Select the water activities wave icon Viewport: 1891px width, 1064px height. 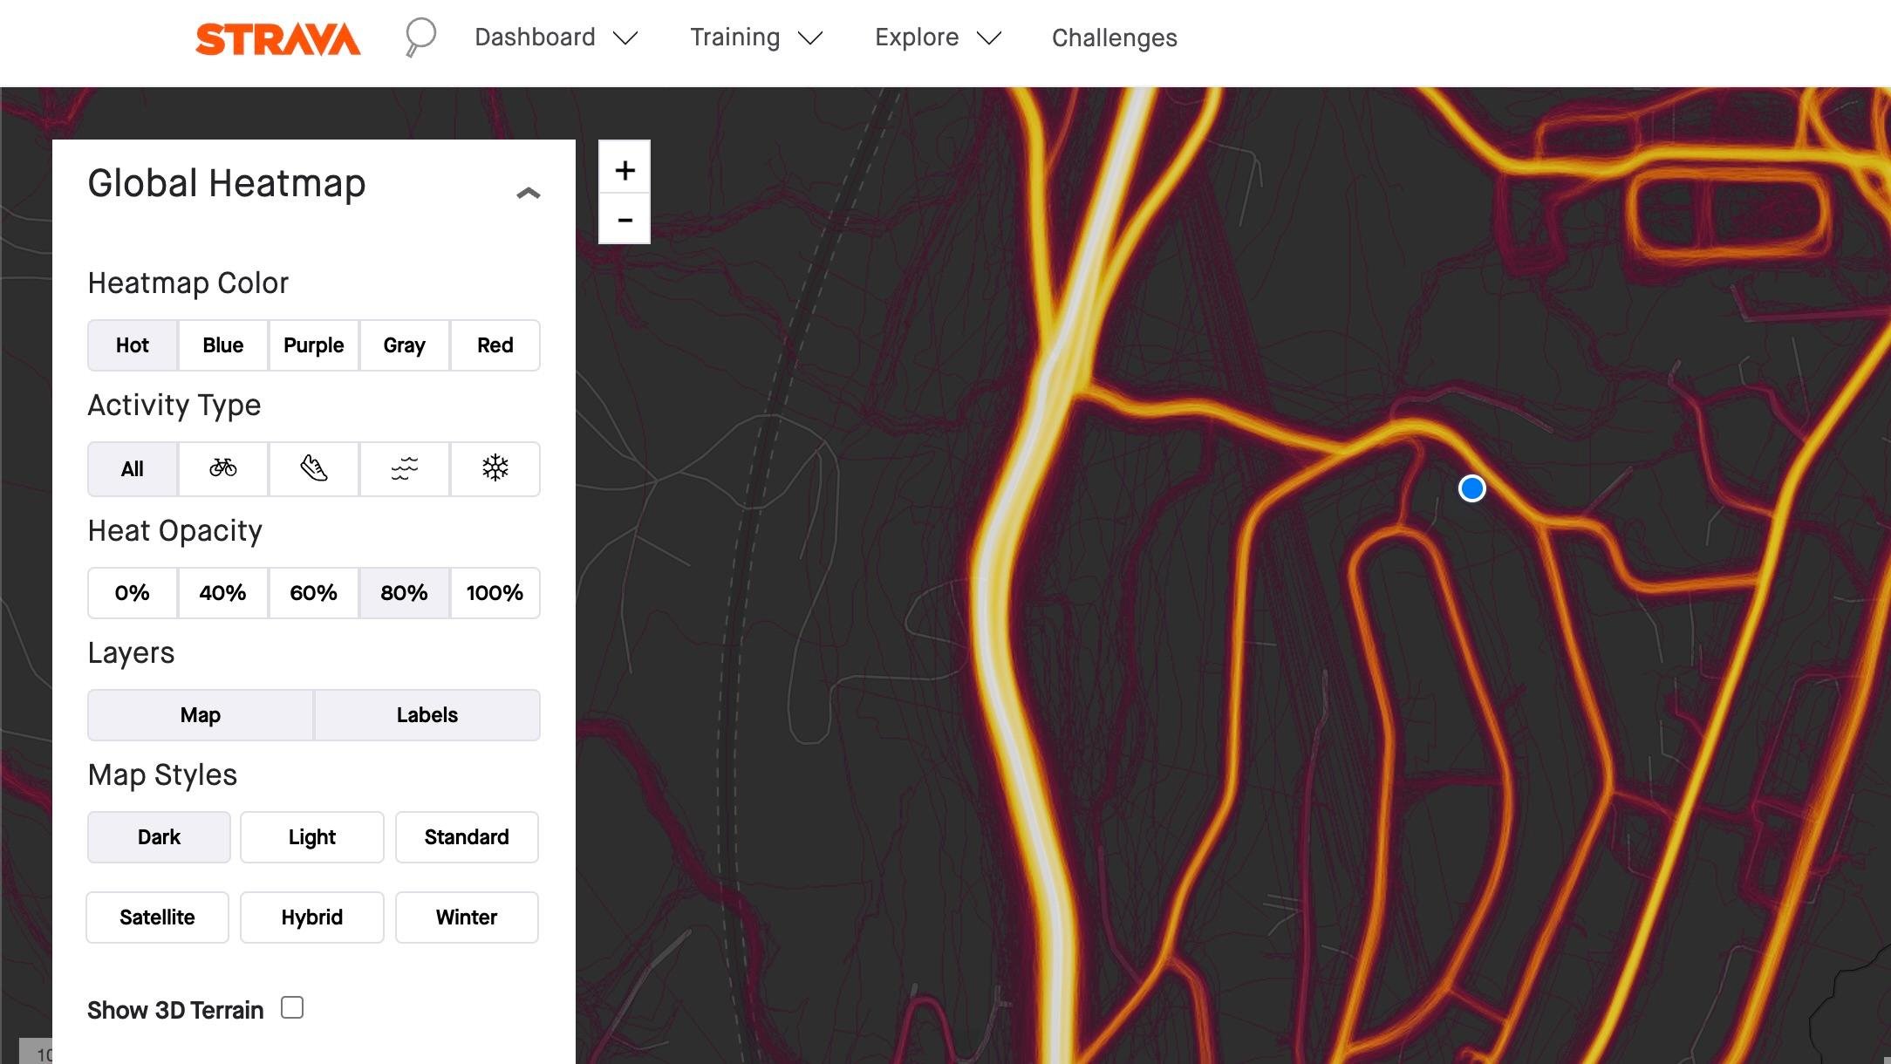pyautogui.click(x=405, y=469)
